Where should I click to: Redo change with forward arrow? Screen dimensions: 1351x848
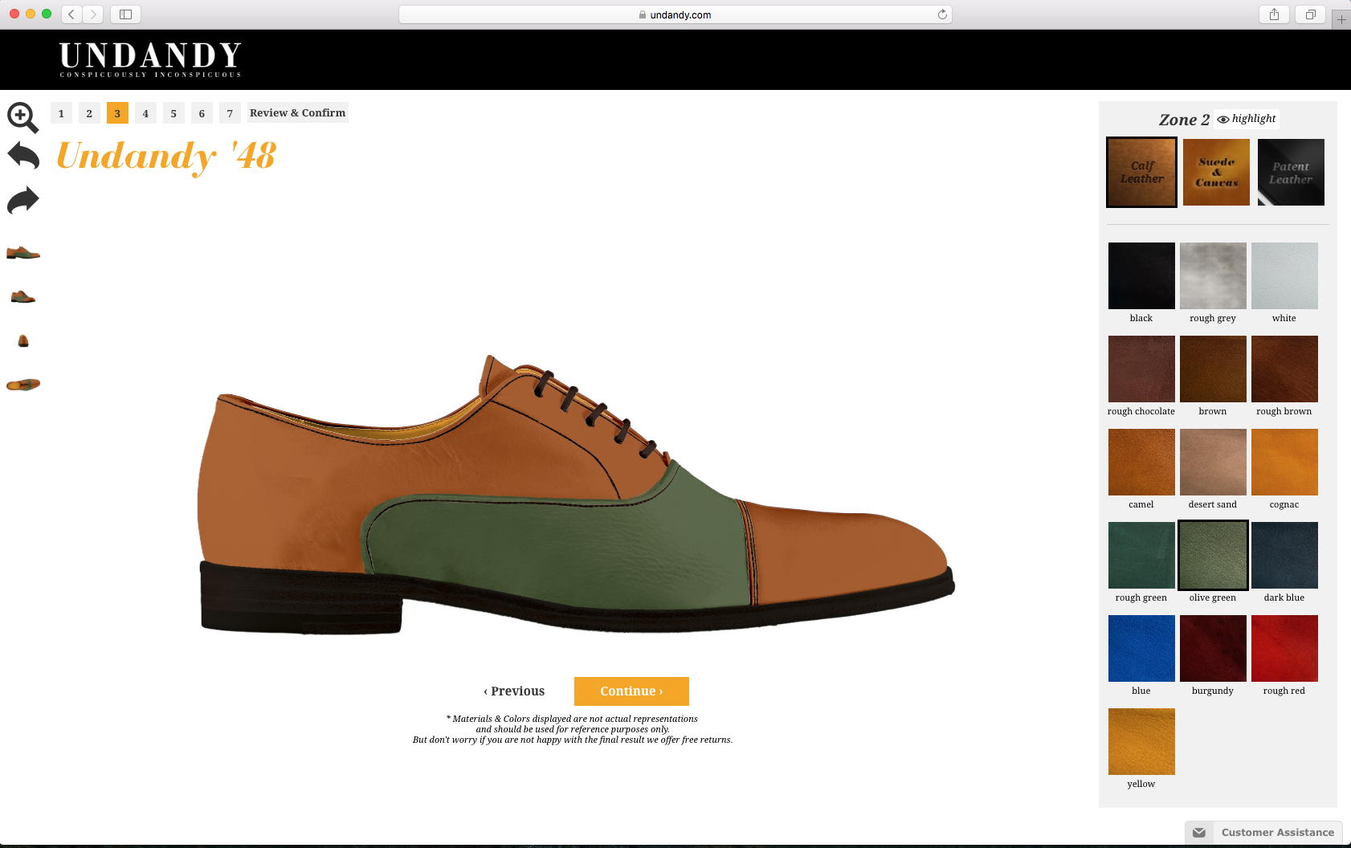[x=23, y=201]
